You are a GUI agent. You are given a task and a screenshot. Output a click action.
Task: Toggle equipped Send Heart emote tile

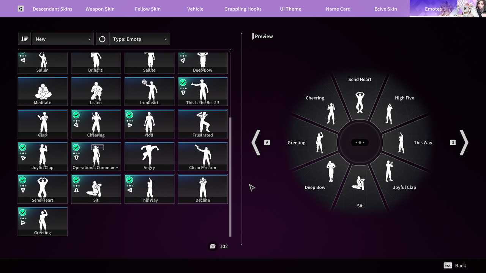pyautogui.click(x=43, y=189)
